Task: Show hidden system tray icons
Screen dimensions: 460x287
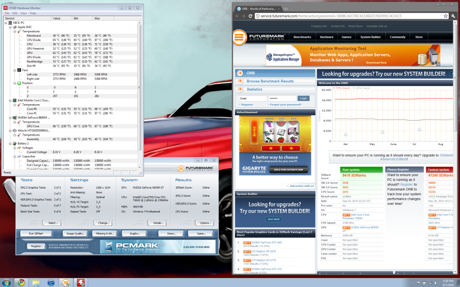Action: click(x=413, y=283)
